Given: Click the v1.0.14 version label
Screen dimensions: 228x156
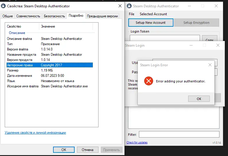Looking at the screenshot, I should (x=217, y=143).
